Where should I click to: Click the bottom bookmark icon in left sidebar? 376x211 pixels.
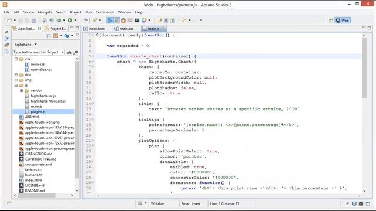pyautogui.click(x=6, y=52)
